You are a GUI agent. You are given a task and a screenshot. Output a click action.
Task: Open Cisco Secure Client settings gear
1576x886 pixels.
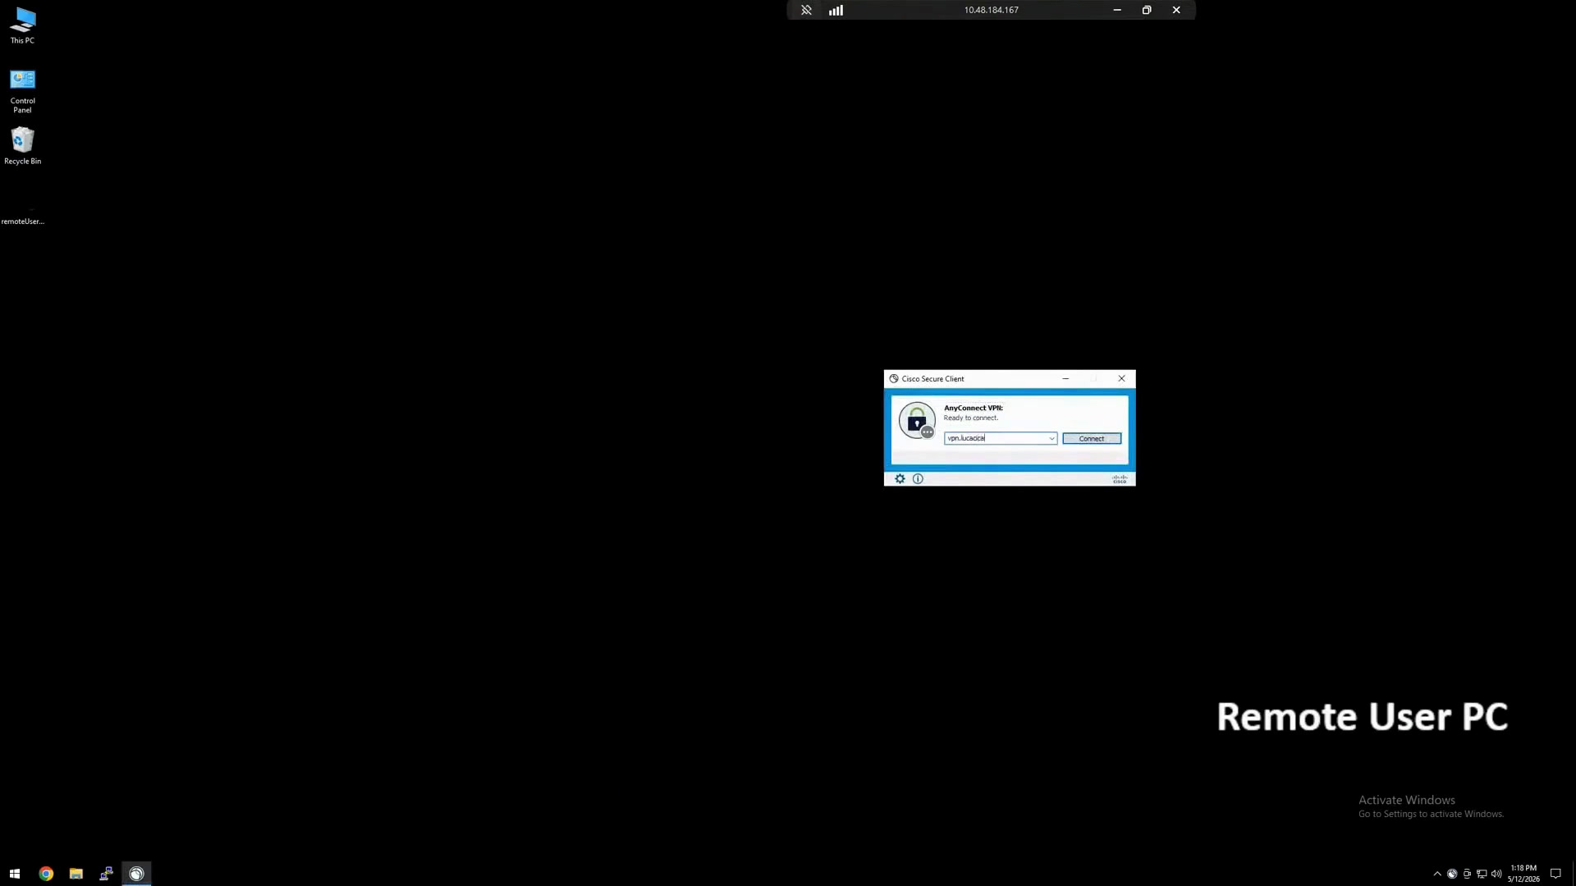[900, 478]
